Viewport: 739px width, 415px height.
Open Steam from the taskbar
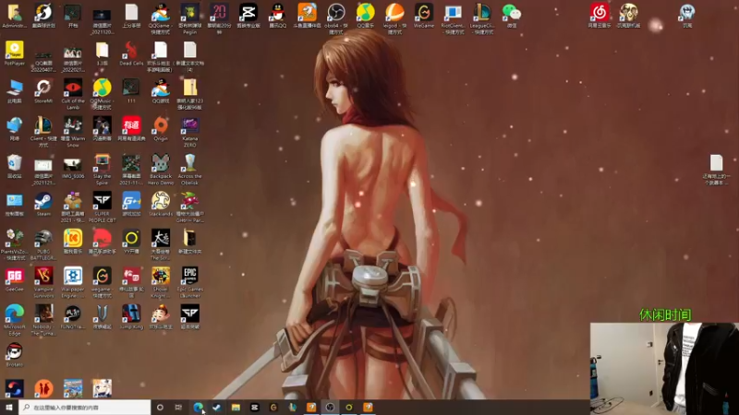pos(217,407)
